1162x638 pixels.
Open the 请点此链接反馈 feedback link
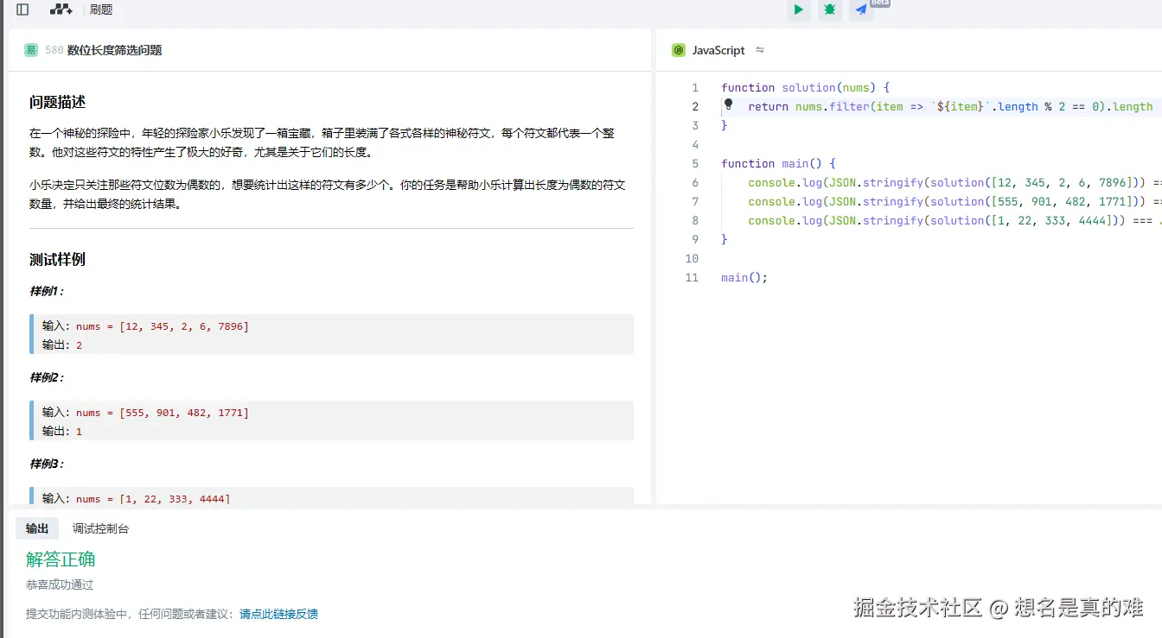pyautogui.click(x=279, y=613)
